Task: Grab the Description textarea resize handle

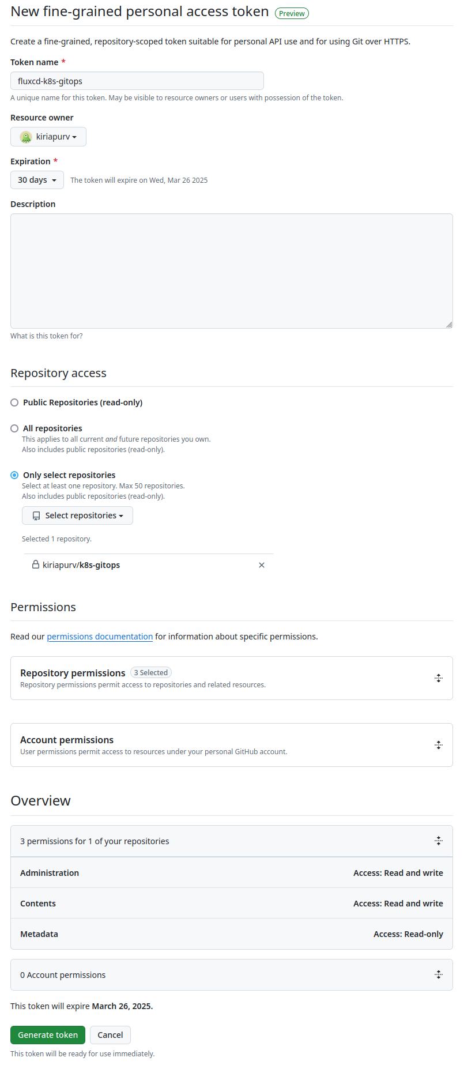Action: click(449, 325)
